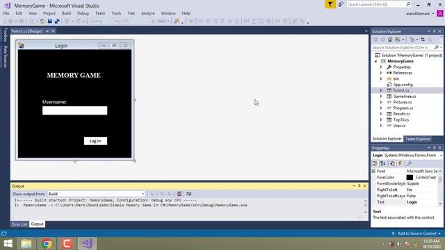Click the Start debugging button
445x250 pixels.
[x=161, y=21]
